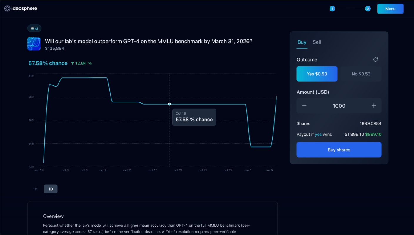This screenshot has height=235, width=414.
Task: Click step indicator 2 in the header
Action: (368, 9)
